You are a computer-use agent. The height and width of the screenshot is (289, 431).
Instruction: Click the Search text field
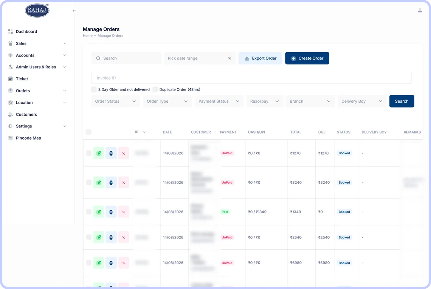pyautogui.click(x=126, y=58)
